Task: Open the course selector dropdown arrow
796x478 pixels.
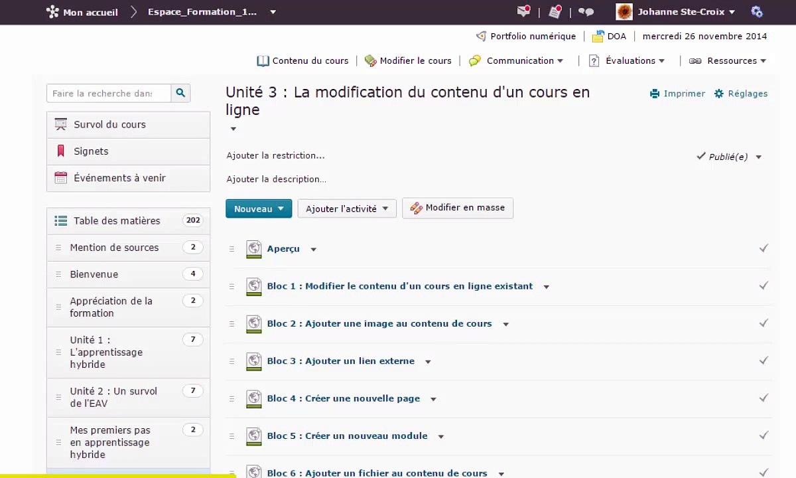Action: pos(273,12)
